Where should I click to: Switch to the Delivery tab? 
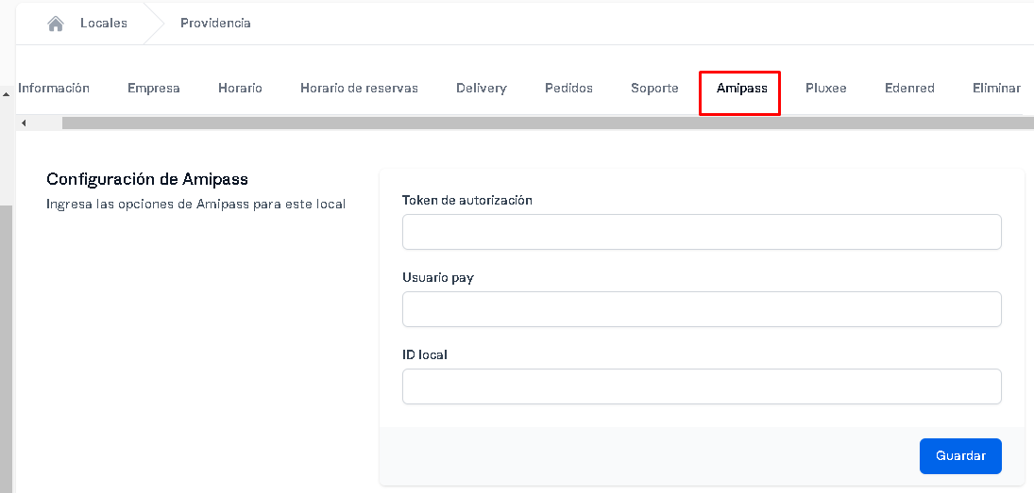coord(482,89)
